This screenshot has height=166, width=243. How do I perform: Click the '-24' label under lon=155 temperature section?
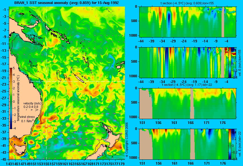coord(184,41)
